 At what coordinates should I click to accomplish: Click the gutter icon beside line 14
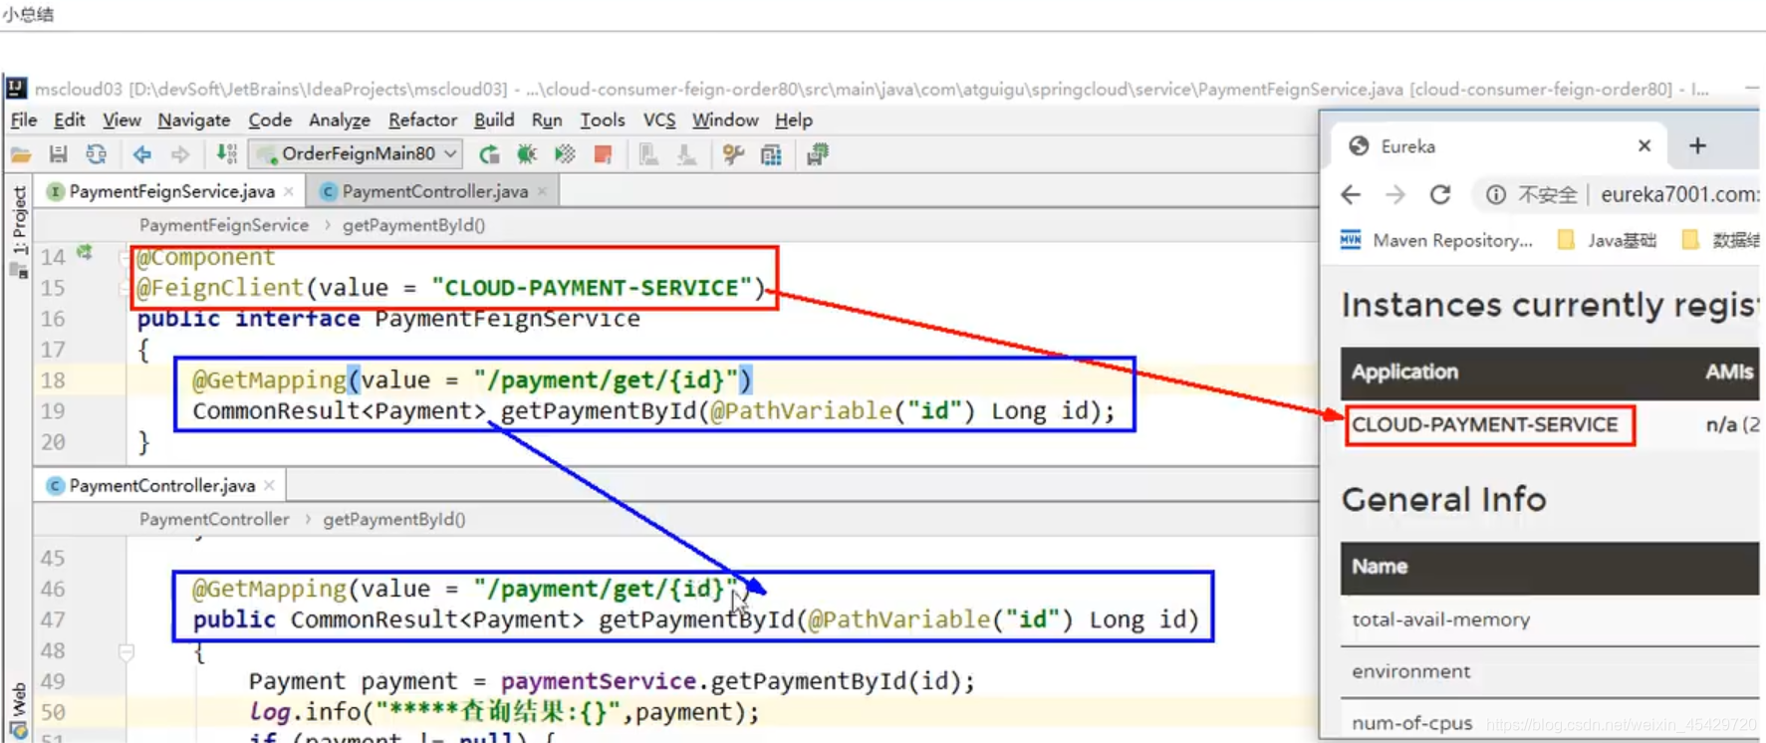click(85, 253)
